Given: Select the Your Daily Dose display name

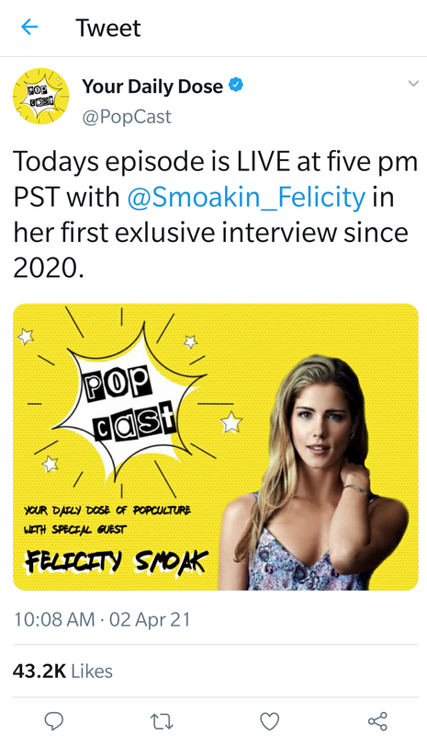Looking at the screenshot, I should [152, 86].
